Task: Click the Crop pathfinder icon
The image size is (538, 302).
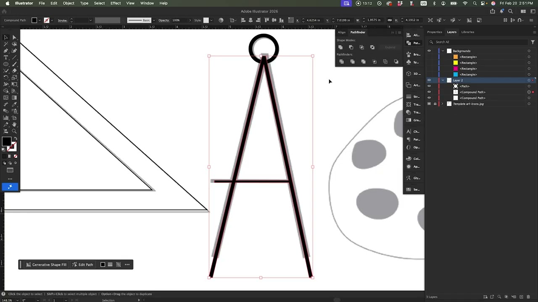Action: pos(374,62)
